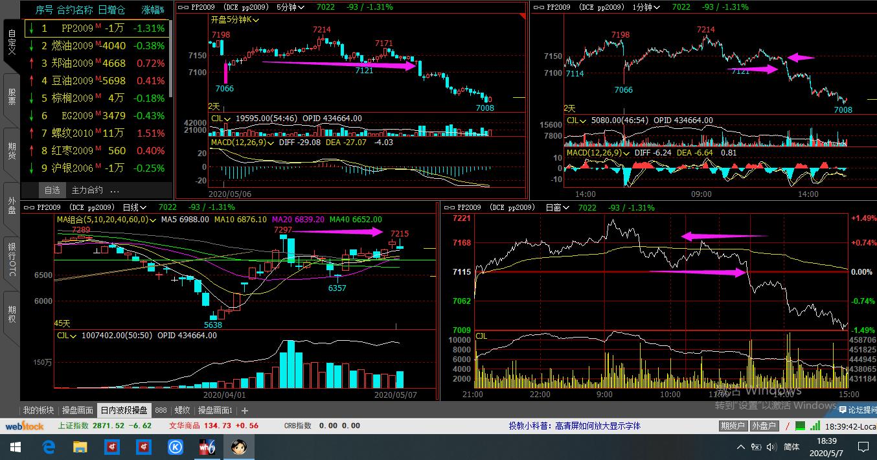Add a new page with plus tab

(x=244, y=410)
